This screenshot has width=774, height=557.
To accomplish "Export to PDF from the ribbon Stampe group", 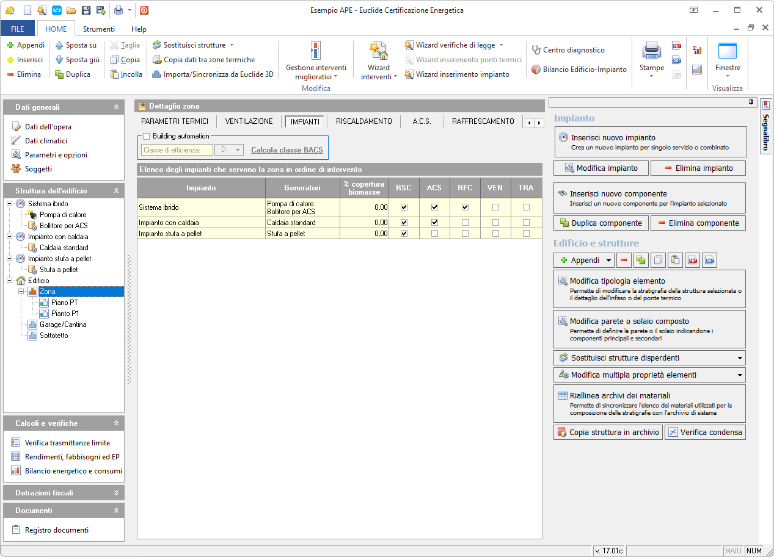I will 676,46.
